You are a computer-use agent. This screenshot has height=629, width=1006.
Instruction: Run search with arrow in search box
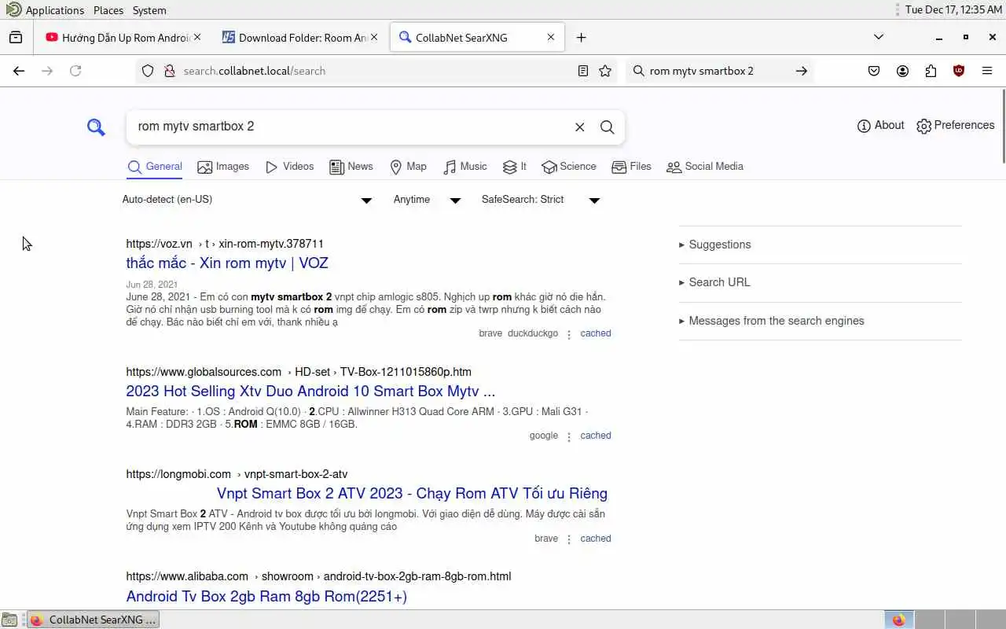[x=801, y=71]
